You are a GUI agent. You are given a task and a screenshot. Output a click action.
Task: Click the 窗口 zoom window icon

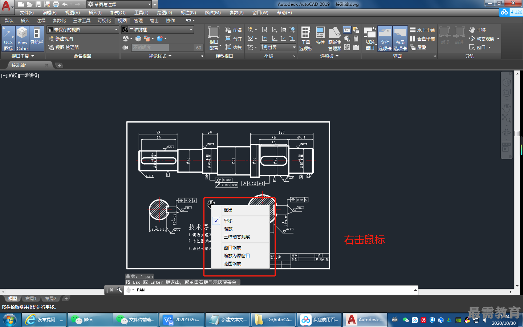click(x=477, y=47)
